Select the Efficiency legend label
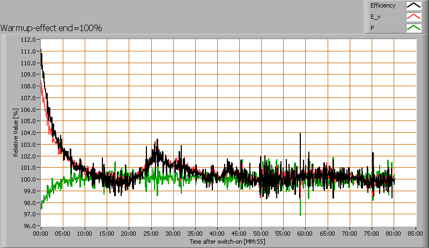The height and width of the screenshot is (248, 429). pyautogui.click(x=382, y=5)
